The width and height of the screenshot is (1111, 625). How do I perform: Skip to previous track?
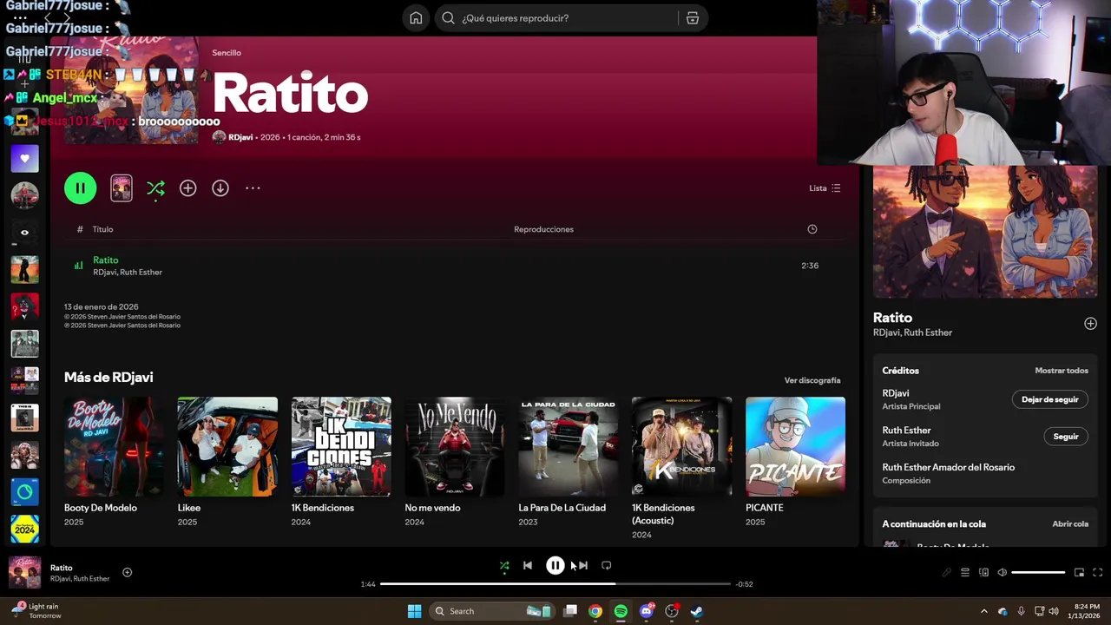[528, 566]
